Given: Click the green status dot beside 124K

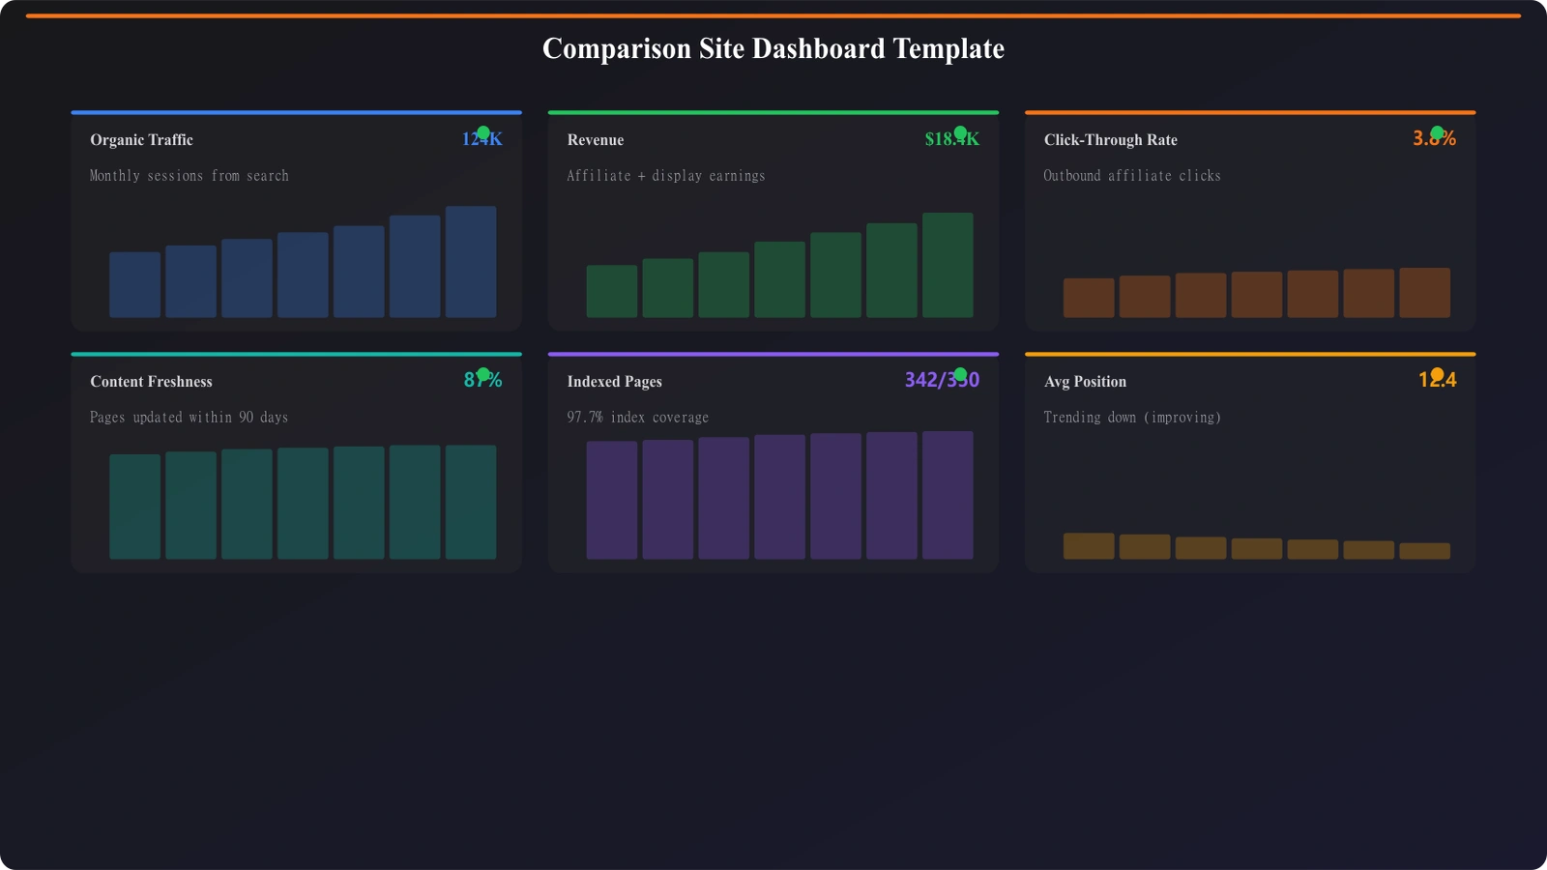Looking at the screenshot, I should [482, 131].
